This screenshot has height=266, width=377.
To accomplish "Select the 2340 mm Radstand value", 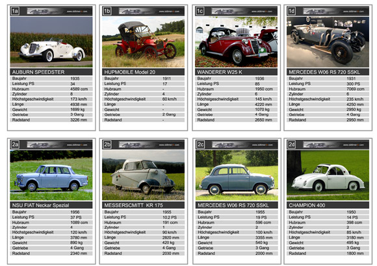I will (79, 253).
